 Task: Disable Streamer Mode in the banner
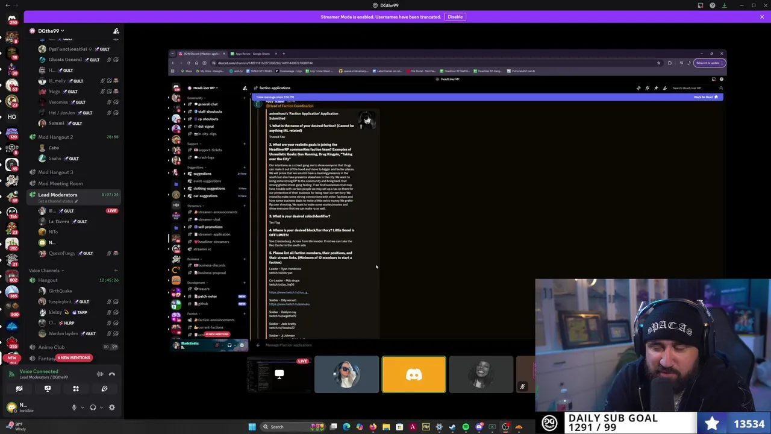coord(455,17)
